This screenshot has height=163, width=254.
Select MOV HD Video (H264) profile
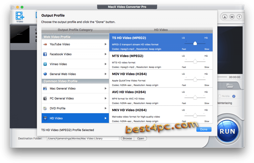click(161, 79)
